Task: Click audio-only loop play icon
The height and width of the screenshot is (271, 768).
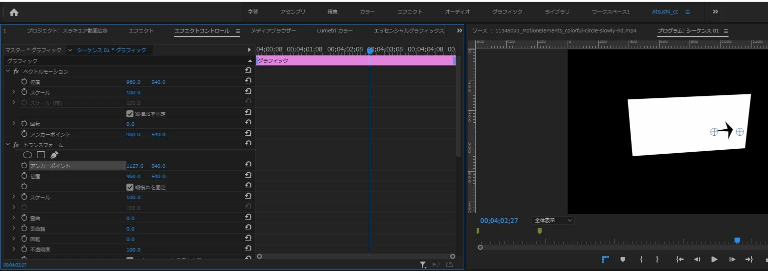Action: pyautogui.click(x=436, y=265)
